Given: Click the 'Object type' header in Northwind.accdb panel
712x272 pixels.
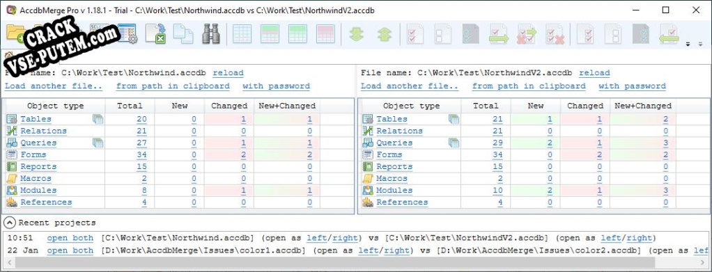Looking at the screenshot, I should coord(56,106).
